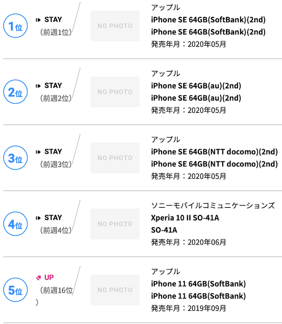Open Xperia 10 II SO-41A title link

click(x=185, y=218)
